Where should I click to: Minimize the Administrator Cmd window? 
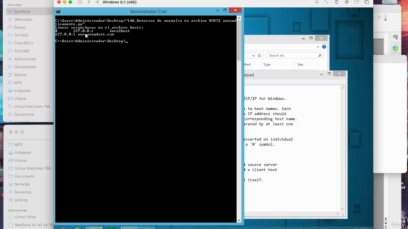tap(217, 11)
